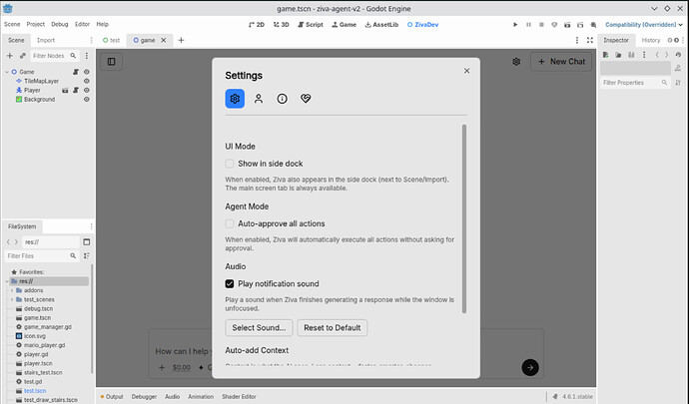The width and height of the screenshot is (689, 404).
Task: Open the General settings gear tab
Action: point(235,99)
